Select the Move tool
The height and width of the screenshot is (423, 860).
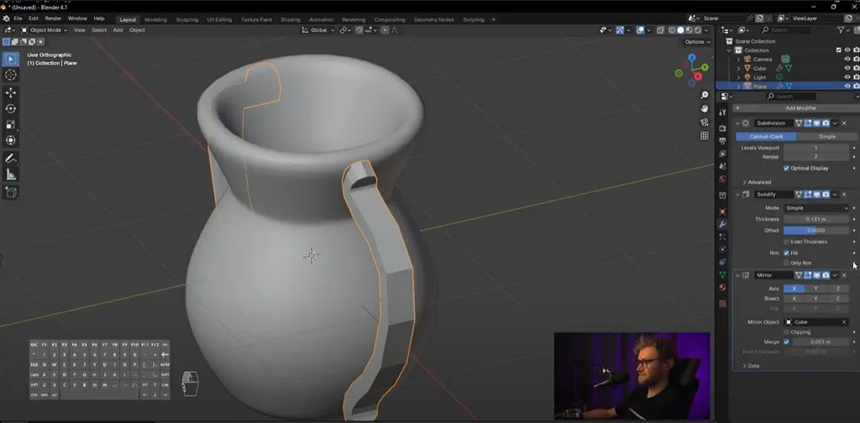point(10,92)
